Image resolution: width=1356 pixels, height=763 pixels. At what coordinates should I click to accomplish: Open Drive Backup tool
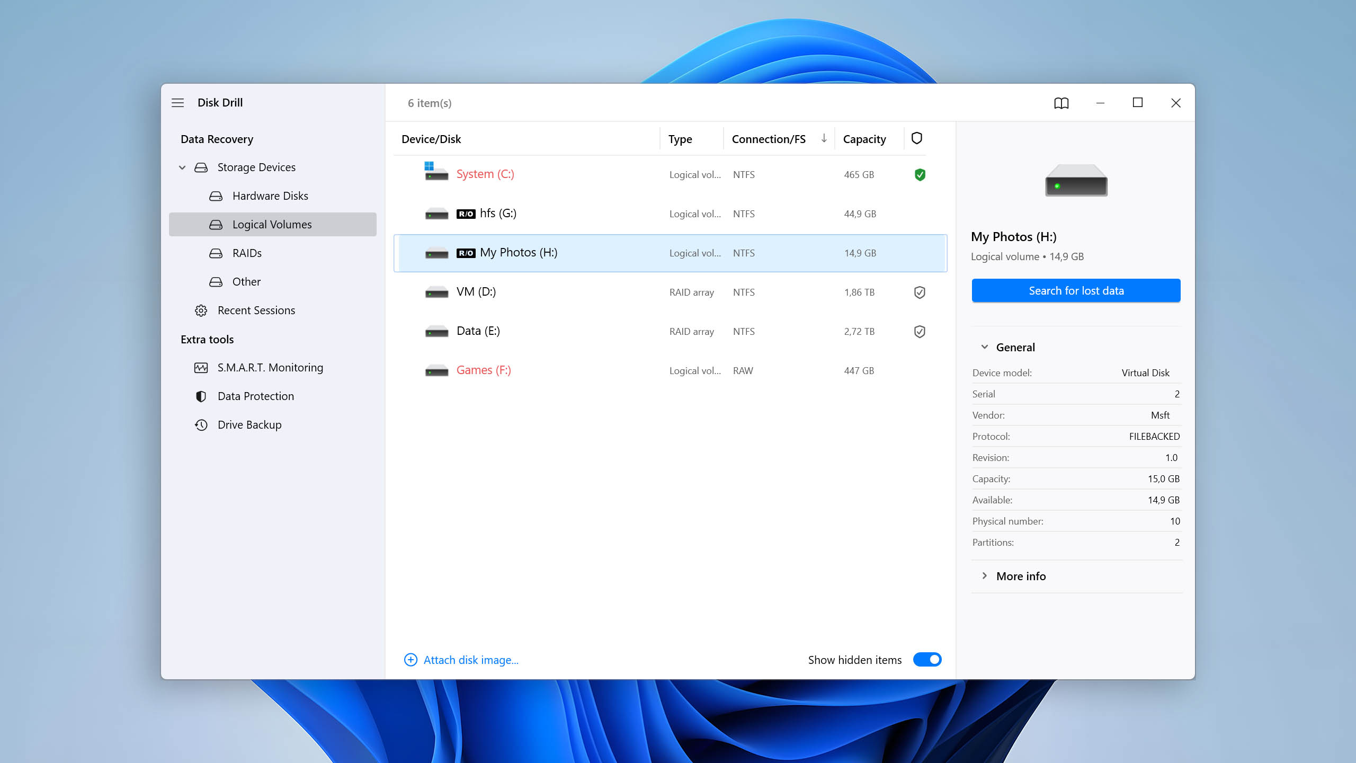click(x=273, y=425)
